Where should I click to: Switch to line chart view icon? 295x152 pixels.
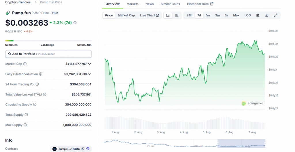[x=168, y=15]
